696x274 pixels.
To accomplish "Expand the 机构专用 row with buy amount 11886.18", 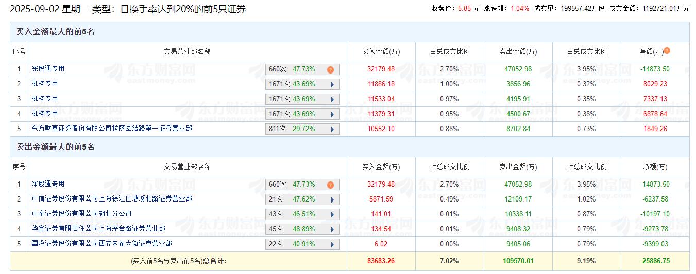I will point(332,84).
